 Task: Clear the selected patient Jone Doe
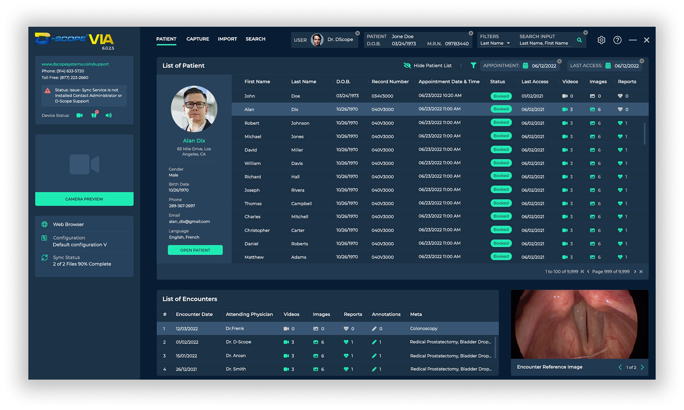[x=471, y=33]
